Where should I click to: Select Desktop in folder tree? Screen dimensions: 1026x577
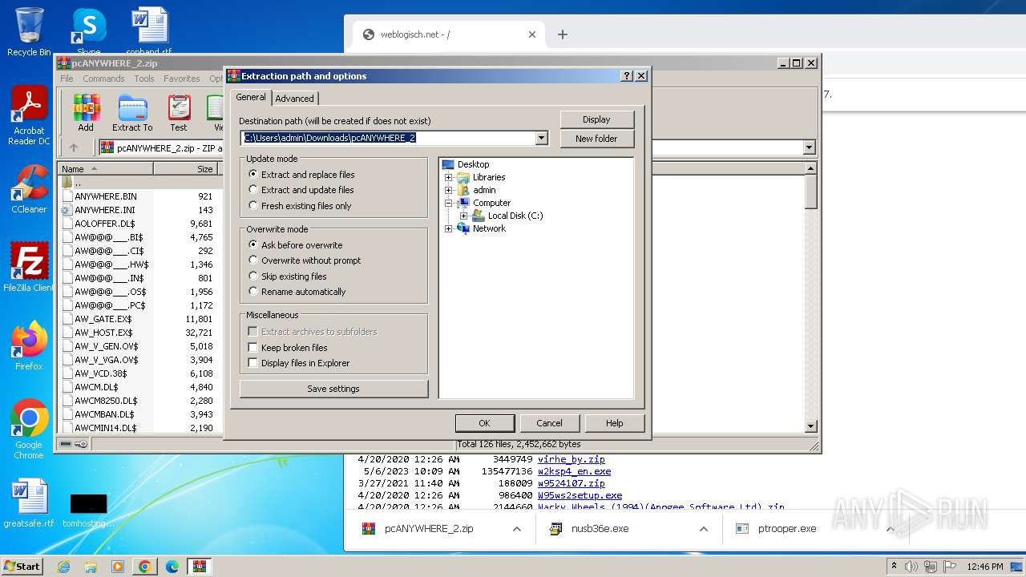click(x=473, y=164)
